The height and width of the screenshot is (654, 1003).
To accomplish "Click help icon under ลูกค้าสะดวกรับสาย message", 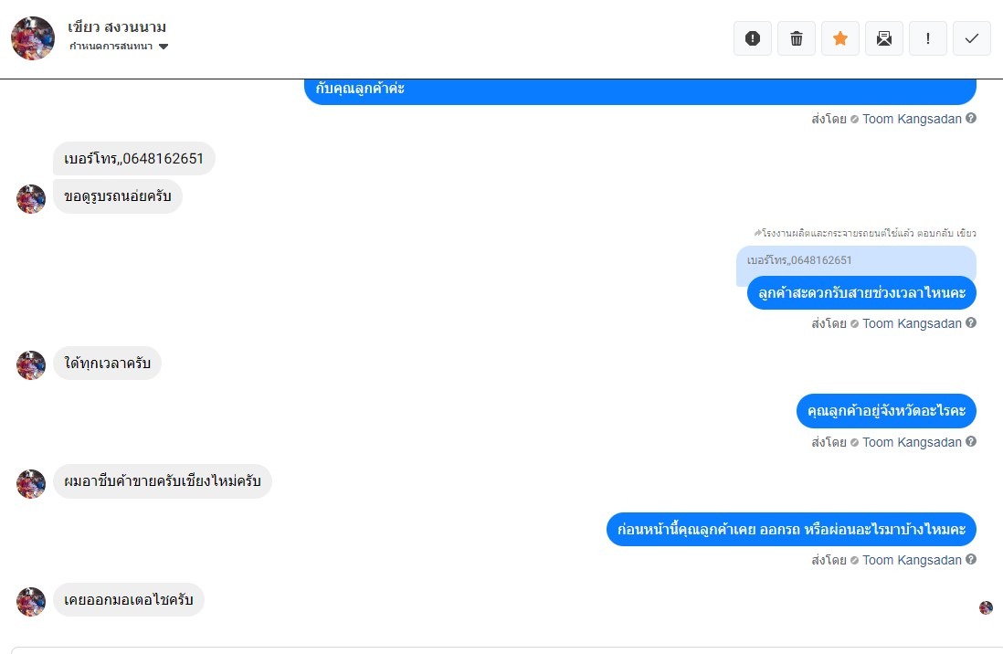I will pyautogui.click(x=971, y=323).
